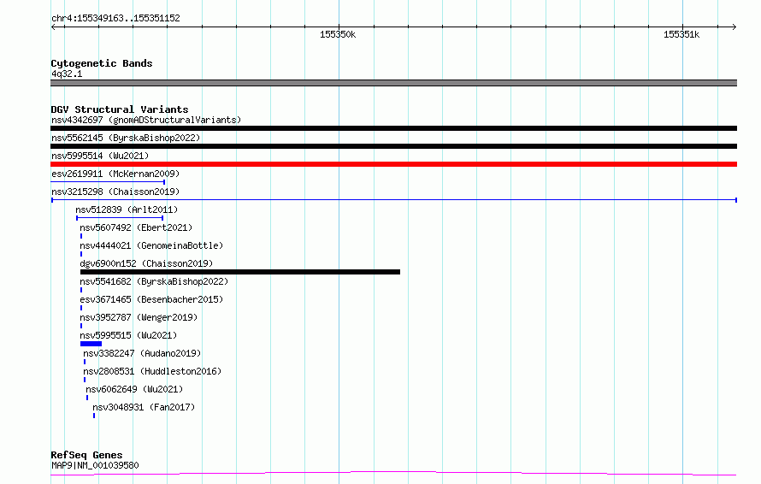This screenshot has height=484, width=761.
Task: Click the chr4:155349163..155351152 coordinates text
Action: point(115,18)
